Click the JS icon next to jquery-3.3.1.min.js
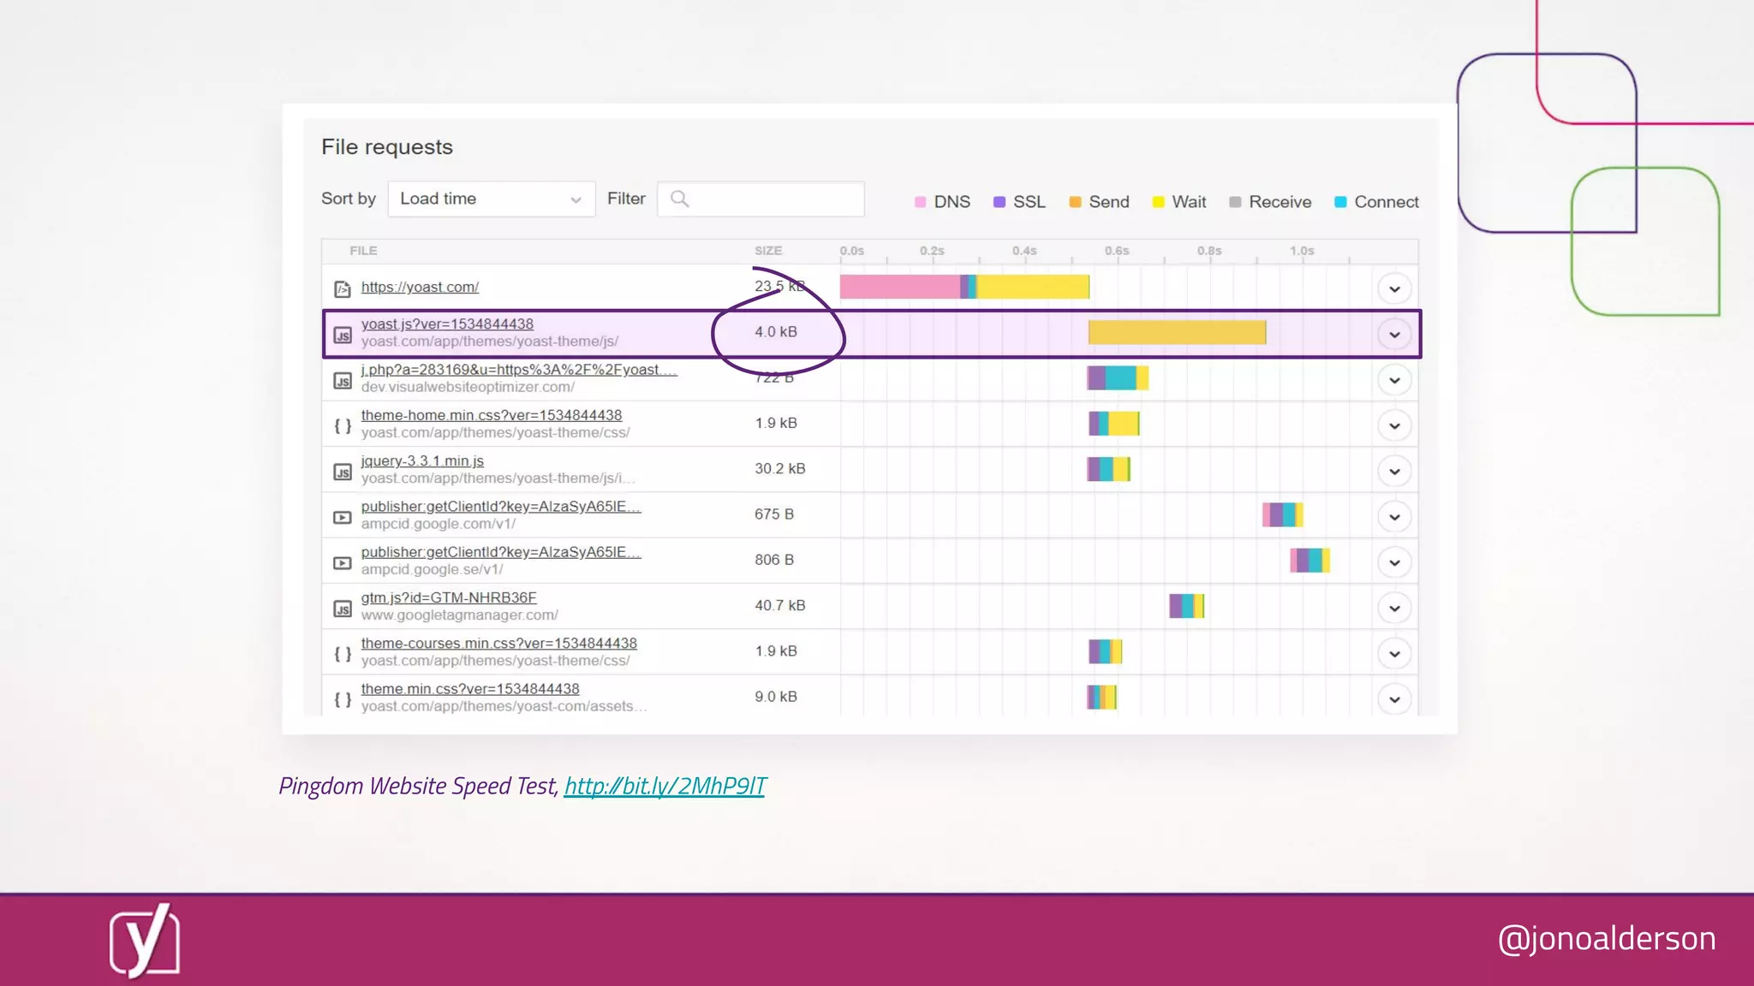Screen dimensions: 1754x986 coord(343,472)
